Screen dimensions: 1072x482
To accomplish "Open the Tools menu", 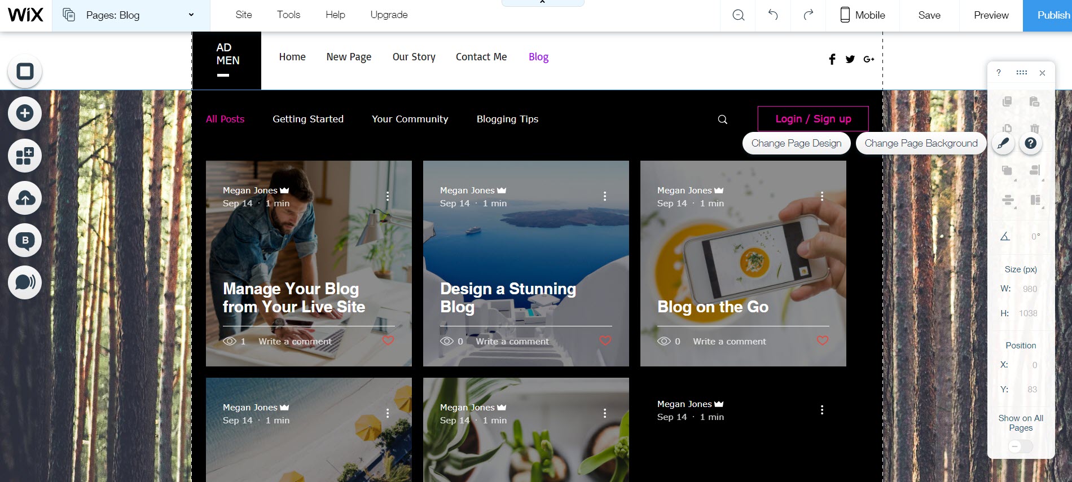I will (288, 15).
